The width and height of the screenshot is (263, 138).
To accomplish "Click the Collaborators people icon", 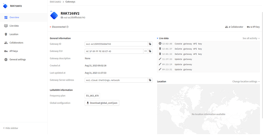I will (6, 43).
